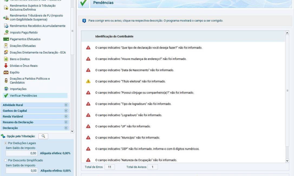This screenshot has width=294, height=176.
Task: Click the Bens e Direitos diamond icon
Action: pyautogui.click(x=6, y=59)
